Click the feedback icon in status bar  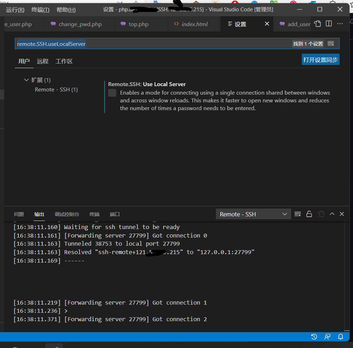coord(327,337)
